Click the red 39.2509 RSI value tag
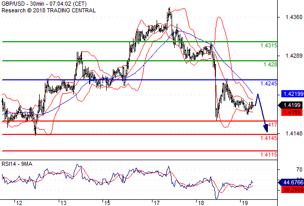 (293, 190)
